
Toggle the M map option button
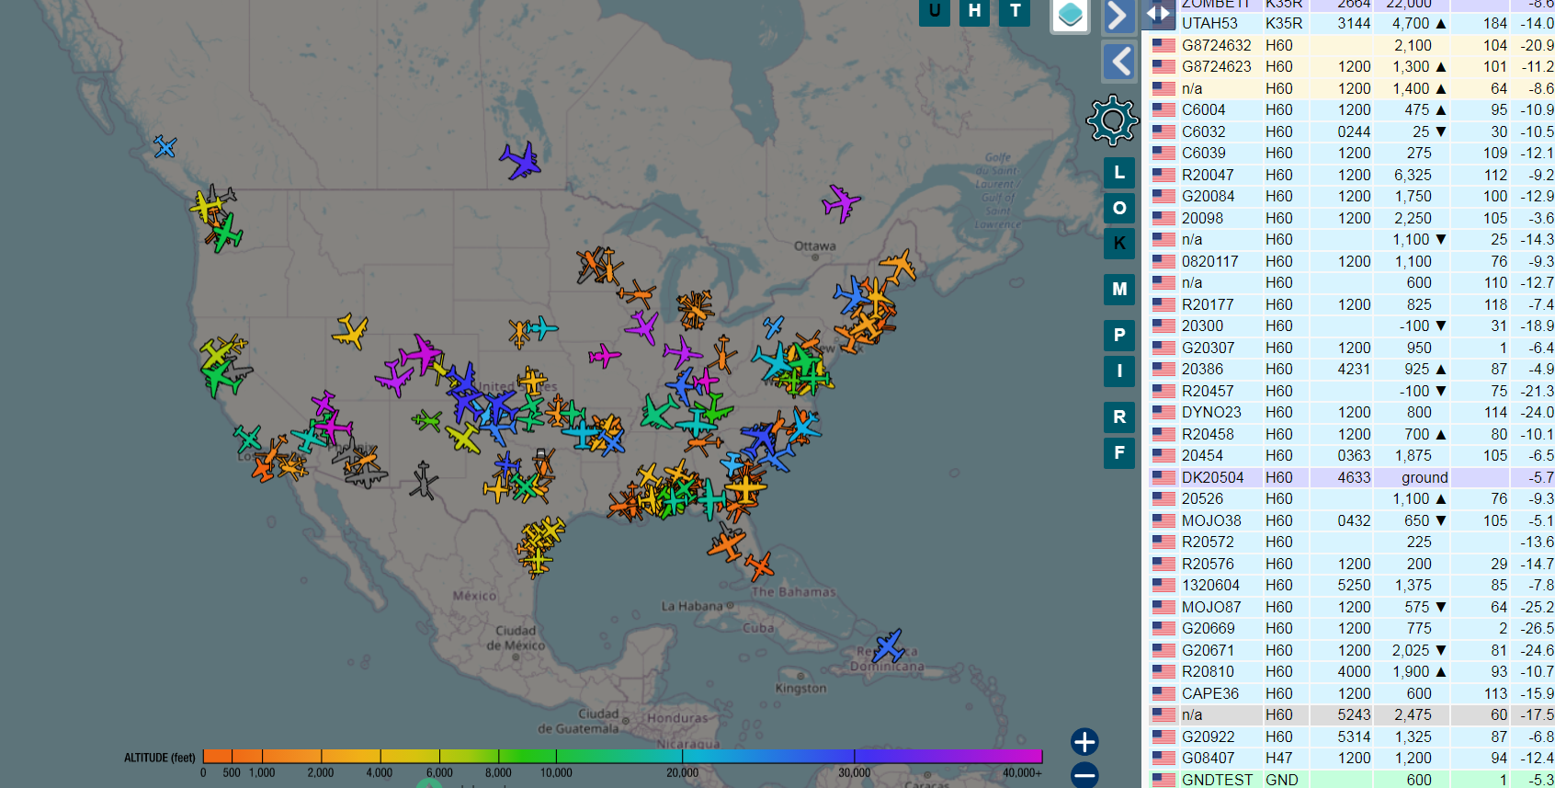1119,289
